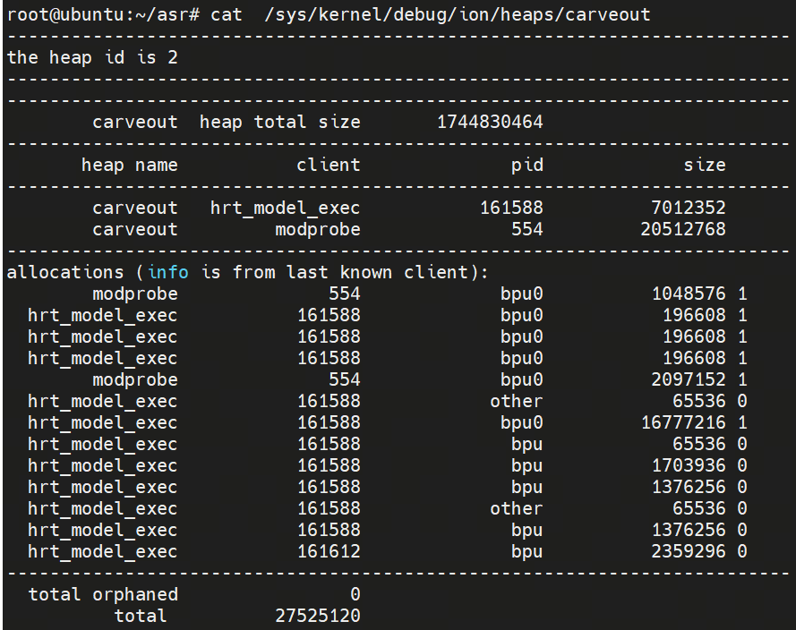Click the 'pid' column header
The image size is (796, 630).
click(526, 165)
